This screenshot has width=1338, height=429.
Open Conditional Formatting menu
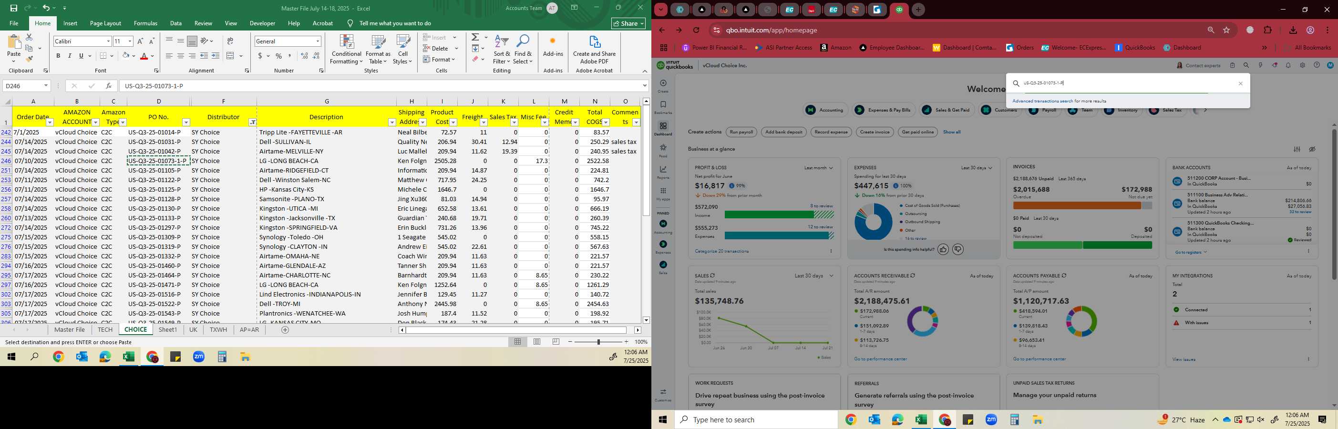point(347,50)
